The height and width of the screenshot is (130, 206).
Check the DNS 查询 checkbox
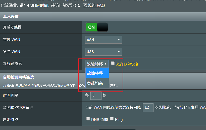[88, 119]
